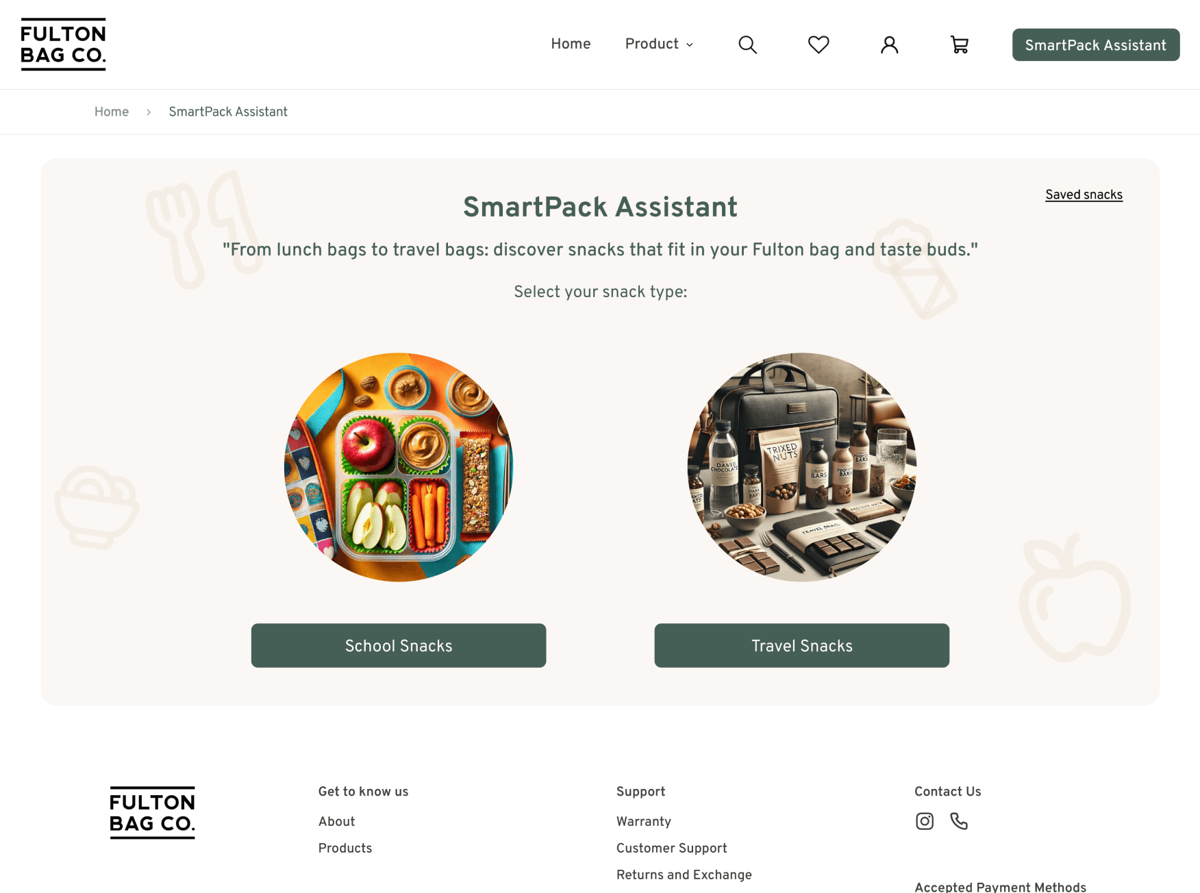Click the Home breadcrumb link
Image resolution: width=1200 pixels, height=893 pixels.
(112, 112)
